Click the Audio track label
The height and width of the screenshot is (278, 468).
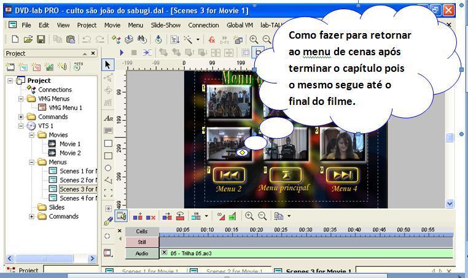pyautogui.click(x=142, y=253)
